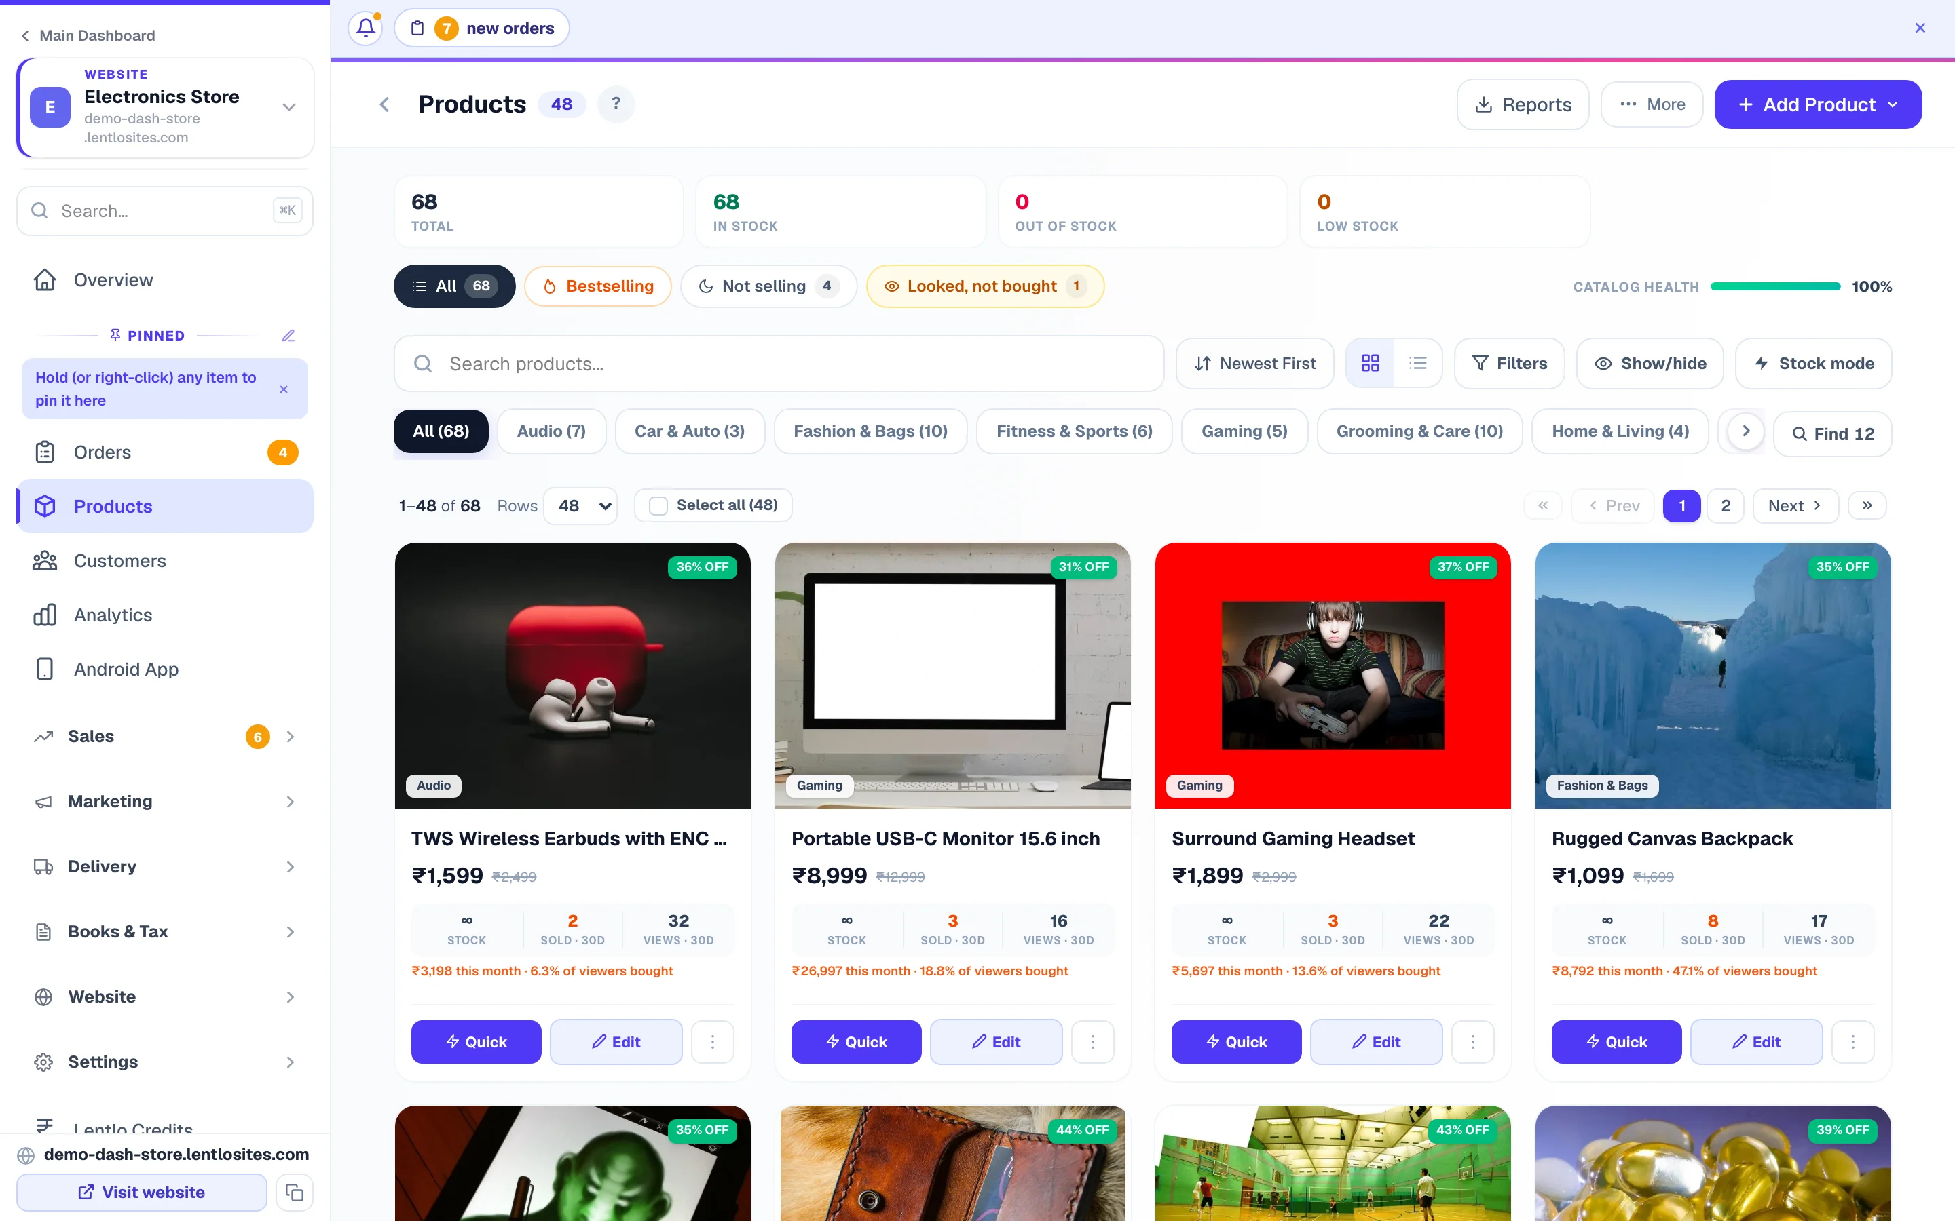Click into Search products field

pyautogui.click(x=779, y=364)
